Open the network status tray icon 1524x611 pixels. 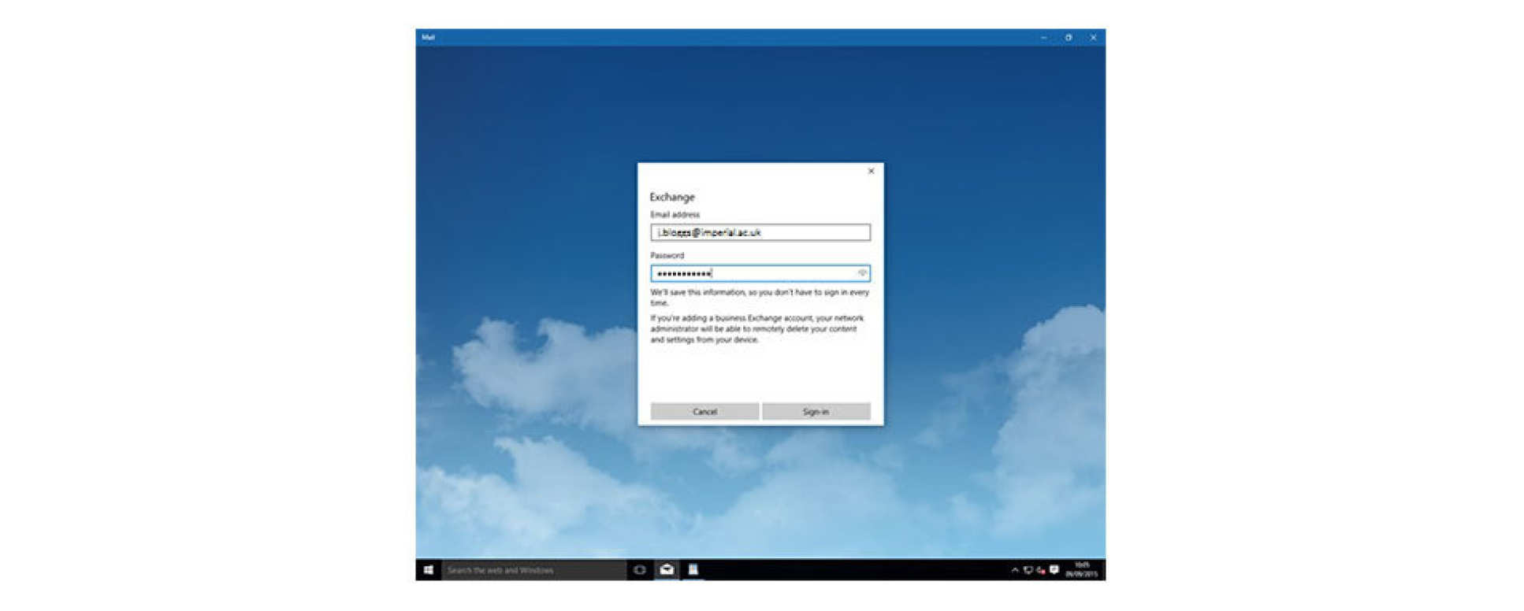click(x=1028, y=570)
